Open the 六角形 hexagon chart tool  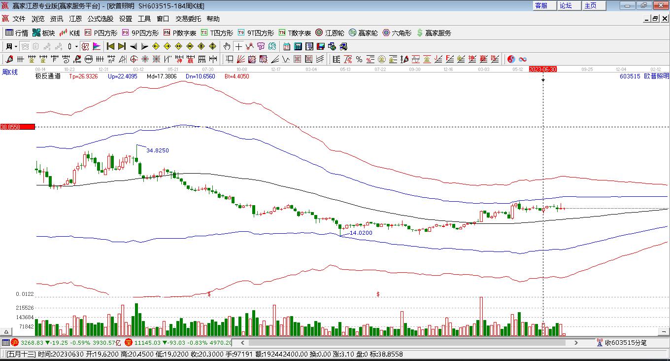click(x=397, y=33)
